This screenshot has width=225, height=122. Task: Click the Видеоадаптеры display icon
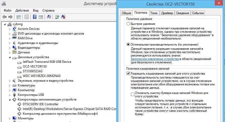coord(14,48)
